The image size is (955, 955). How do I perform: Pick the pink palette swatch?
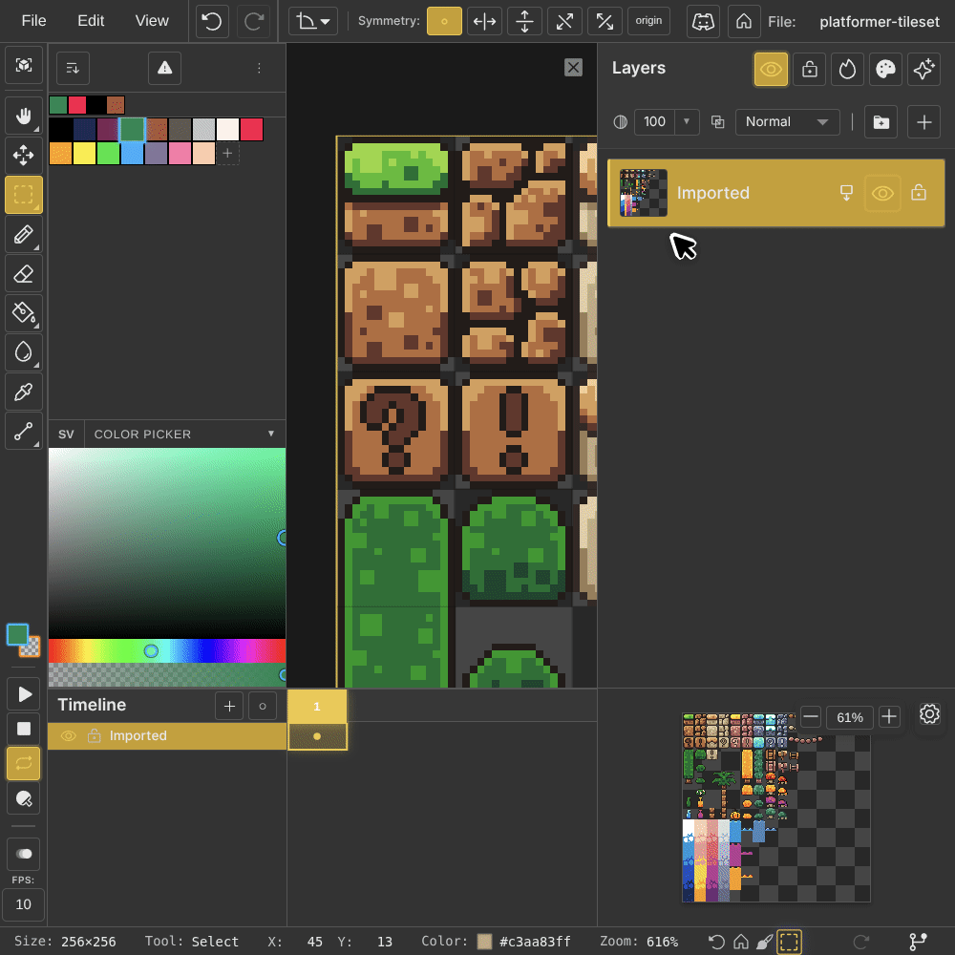pos(180,154)
